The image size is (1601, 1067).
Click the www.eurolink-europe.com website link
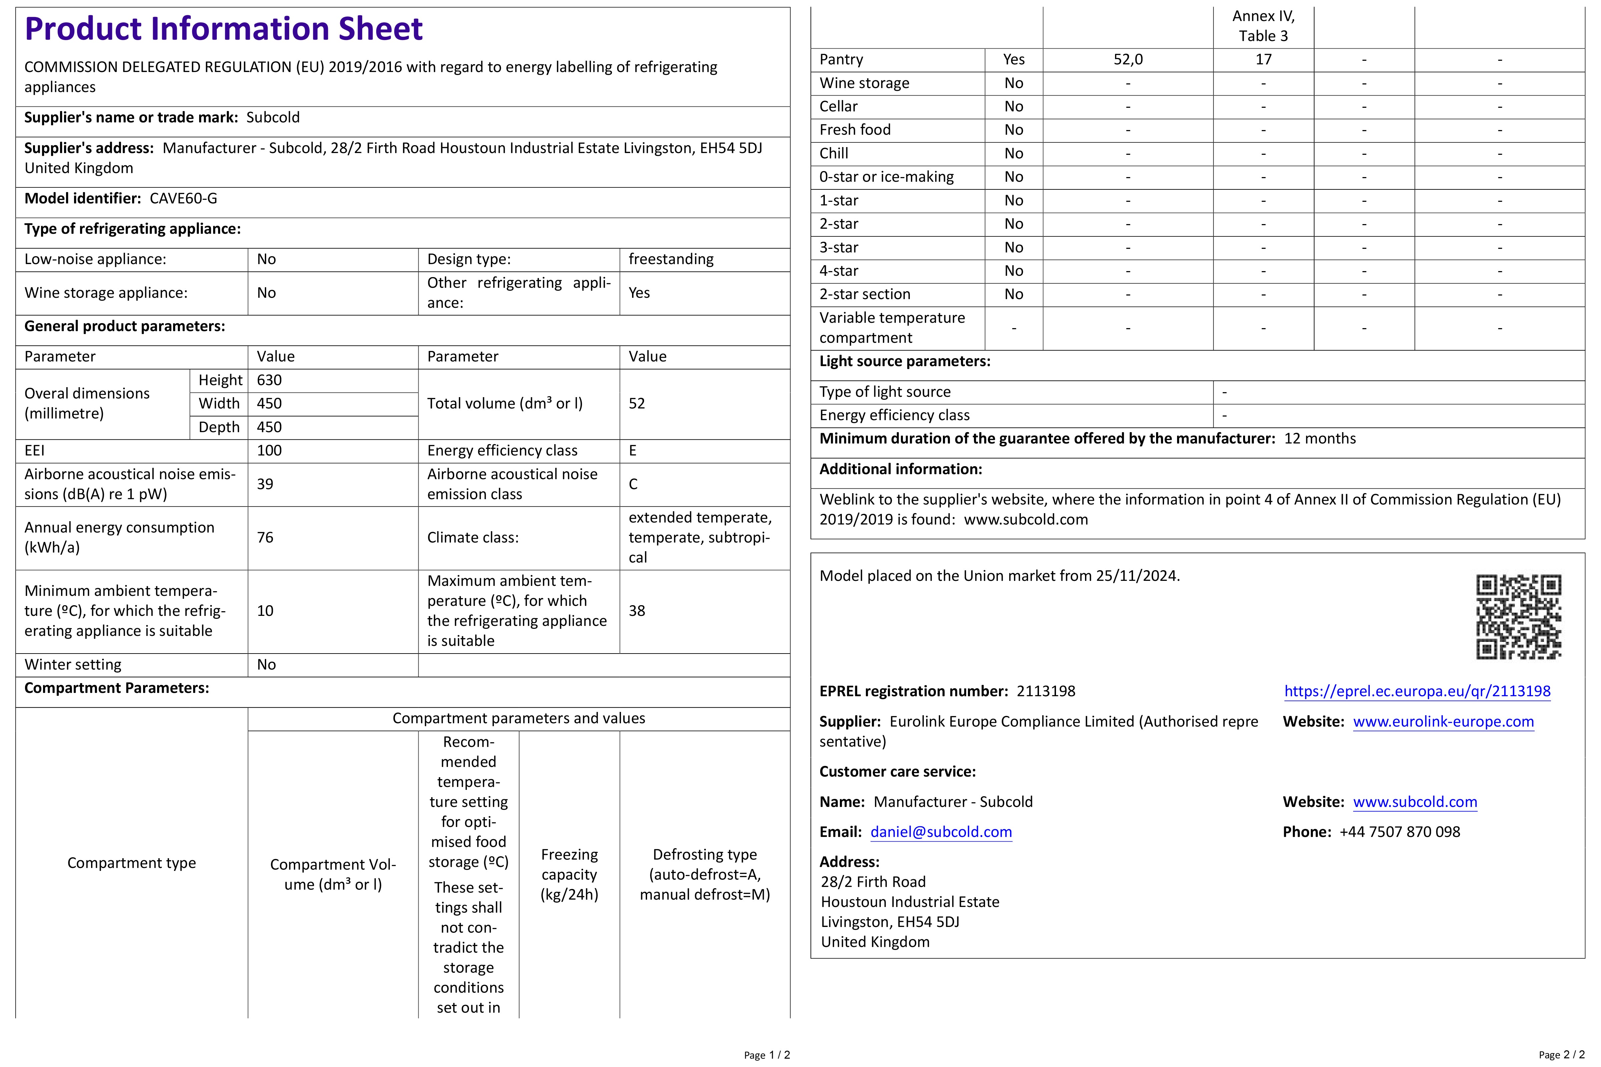(1443, 721)
